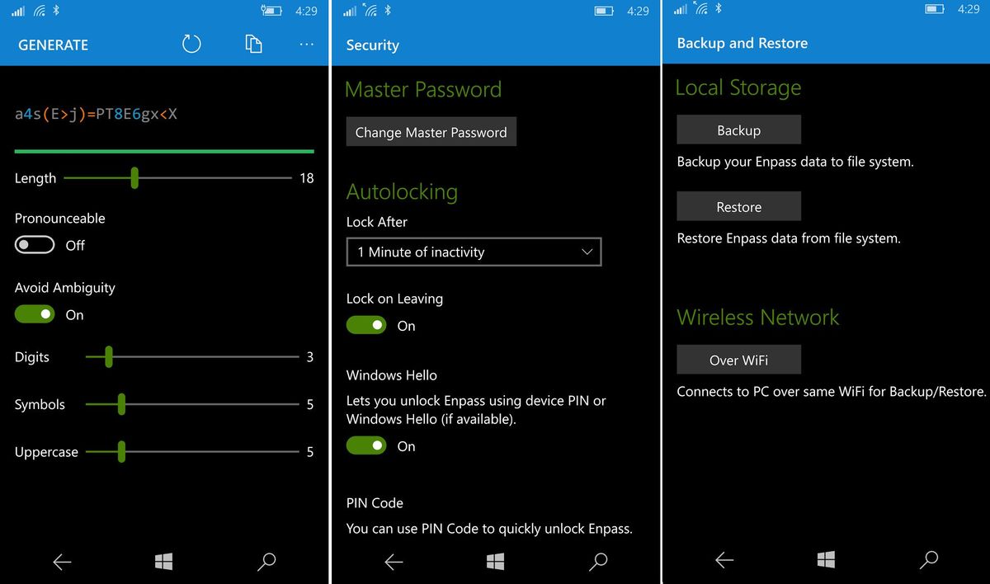This screenshot has width=990, height=584.
Task: Tap the search icon on Backup and Restore screen
Action: coord(928,560)
